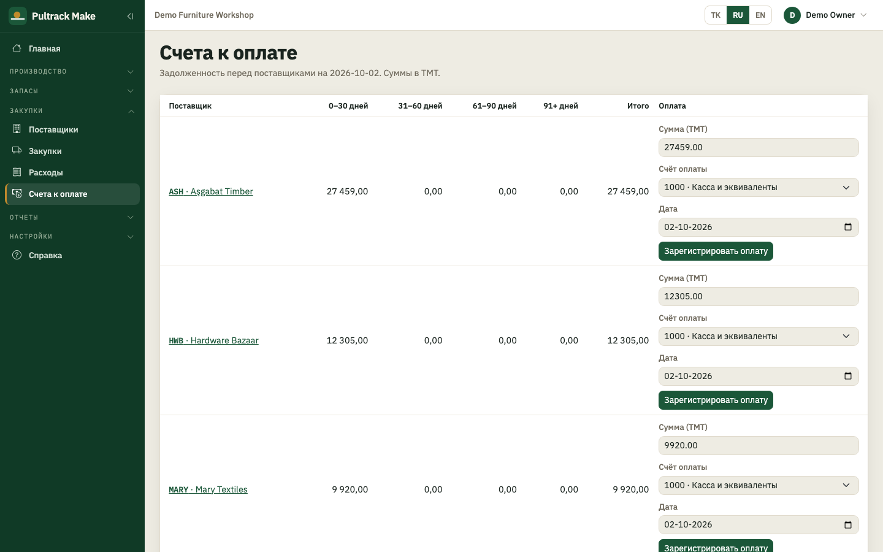
Task: Navigate to Расходы page
Action: pyautogui.click(x=72, y=172)
